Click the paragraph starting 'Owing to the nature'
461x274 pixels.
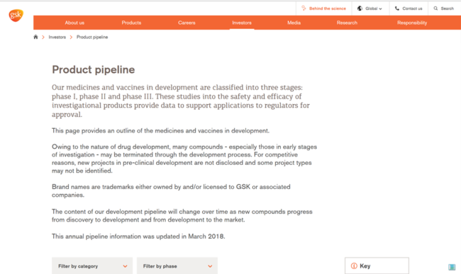point(184,159)
